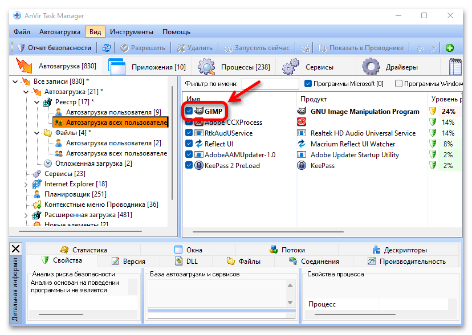Click the Разрешить toolbar button
The height and width of the screenshot is (335, 472).
pyautogui.click(x=143, y=48)
